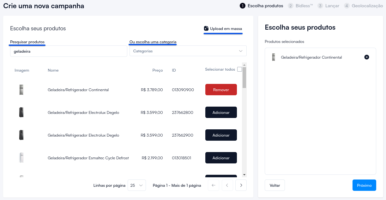
Task: Expand Linhas por página selector showing 25
Action: 137,185
